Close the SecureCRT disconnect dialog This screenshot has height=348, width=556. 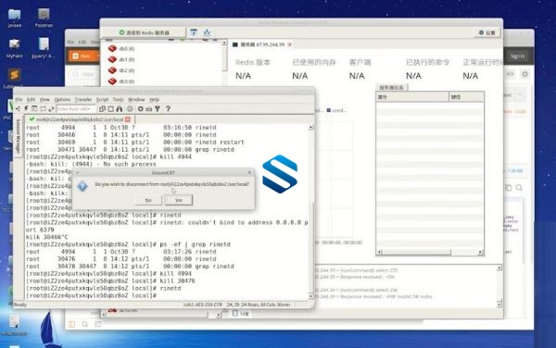[249, 173]
